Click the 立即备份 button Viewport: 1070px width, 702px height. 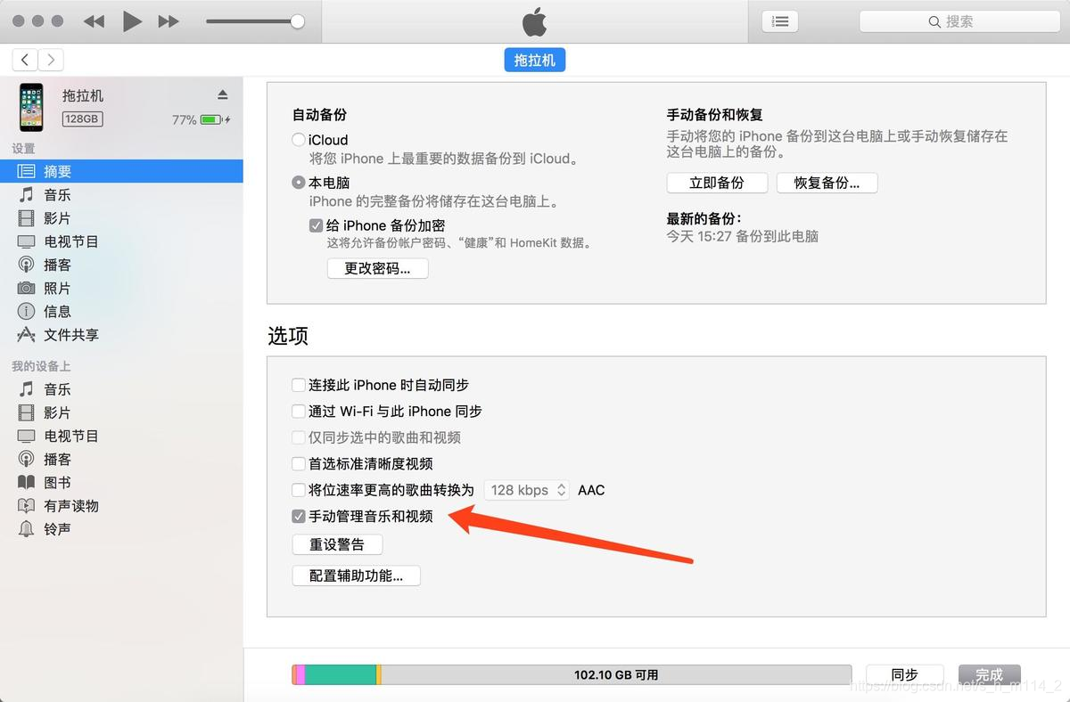tap(717, 183)
